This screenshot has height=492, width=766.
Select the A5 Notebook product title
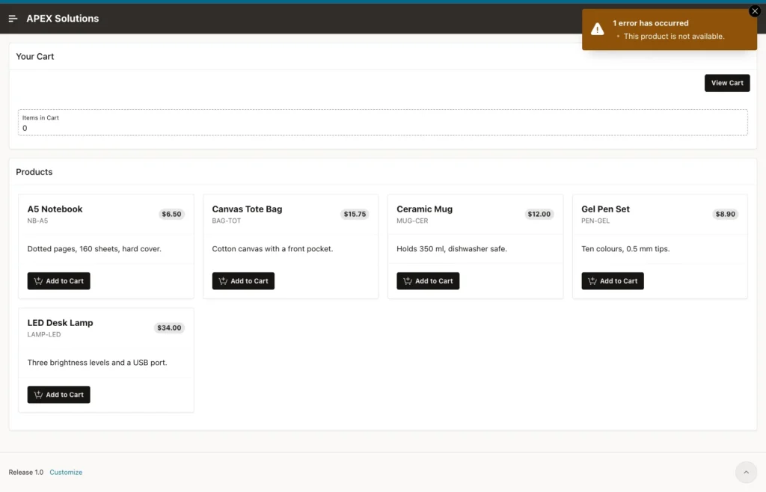click(55, 209)
